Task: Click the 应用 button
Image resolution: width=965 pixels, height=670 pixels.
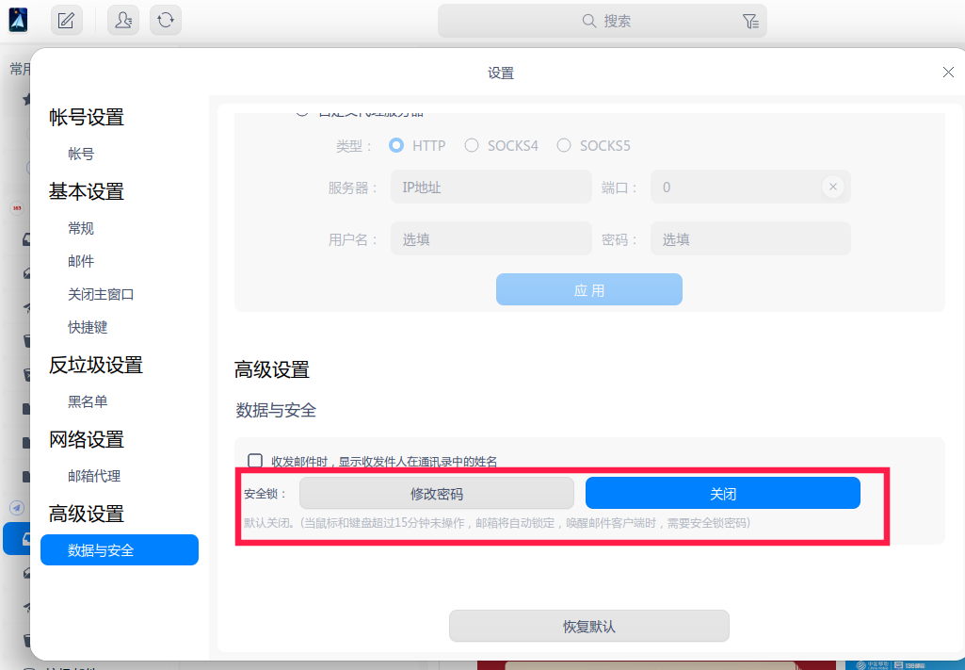Action: 589,289
